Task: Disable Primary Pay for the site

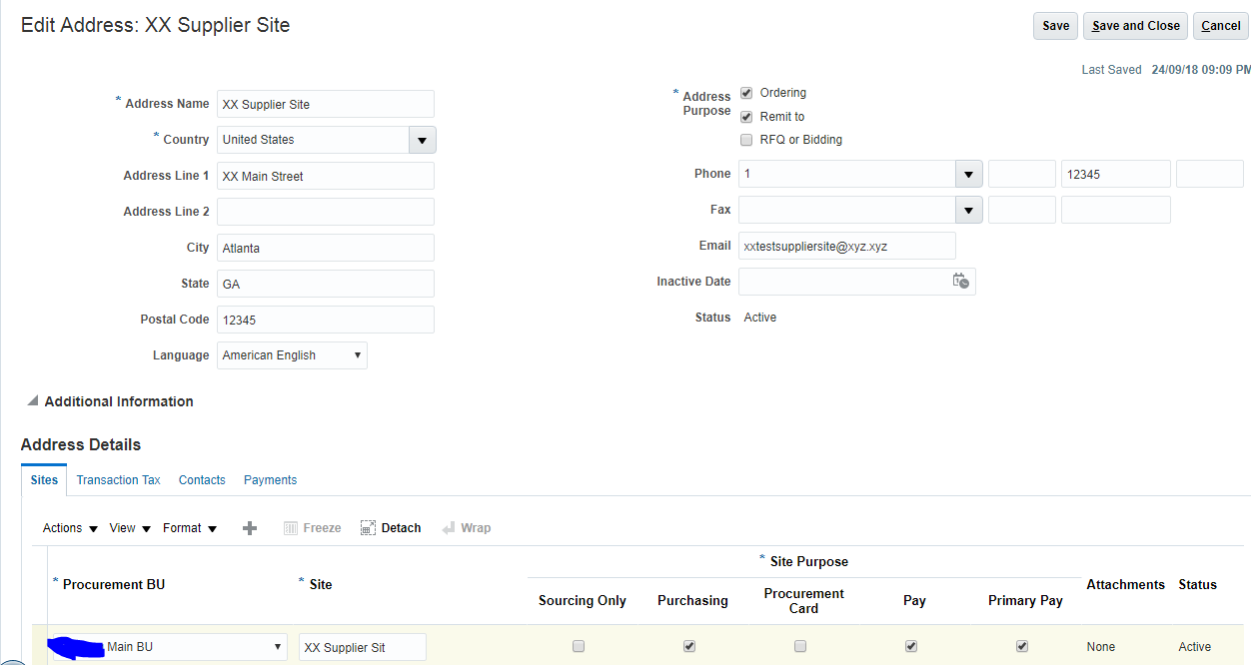Action: click(1021, 646)
